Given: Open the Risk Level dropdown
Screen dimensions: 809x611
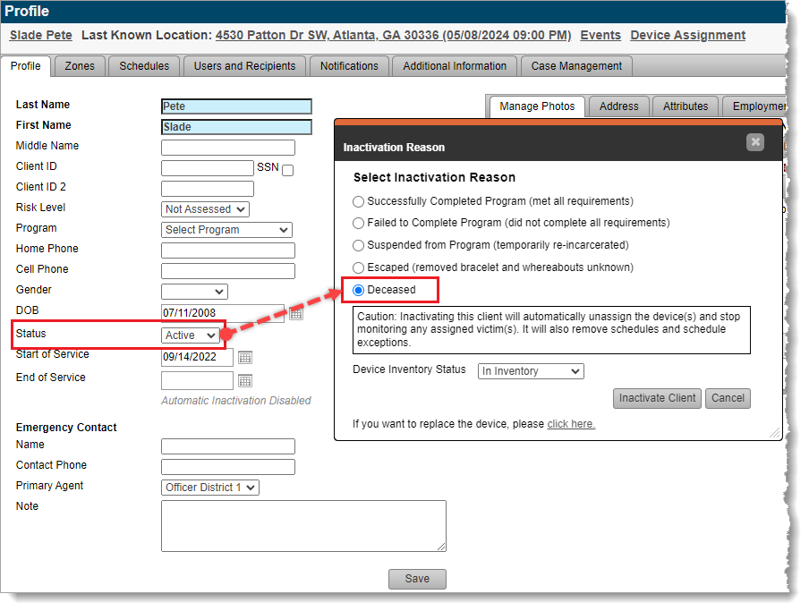Looking at the screenshot, I should [x=205, y=209].
